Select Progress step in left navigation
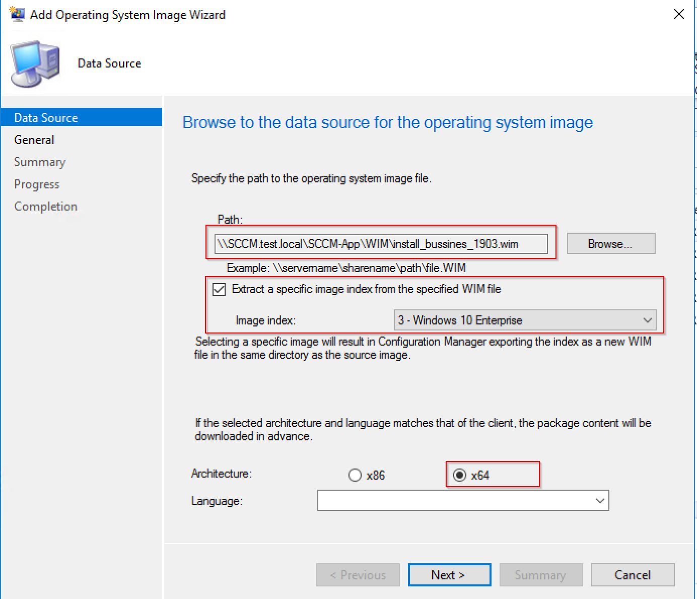This screenshot has width=697, height=599. [37, 184]
